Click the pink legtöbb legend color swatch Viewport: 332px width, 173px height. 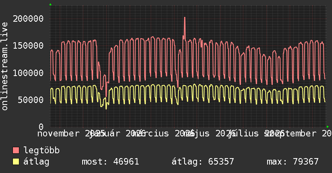tap(16, 150)
